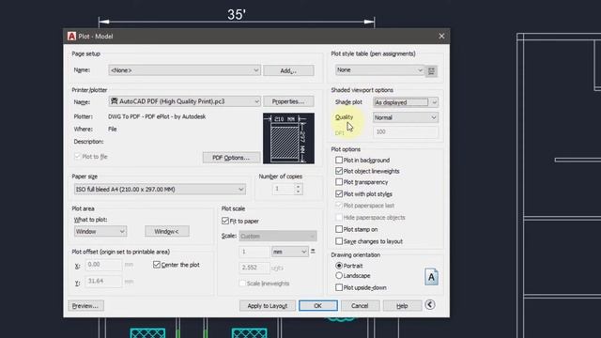The width and height of the screenshot is (601, 338).
Task: Uncheck Center the plot
Action: click(x=157, y=265)
